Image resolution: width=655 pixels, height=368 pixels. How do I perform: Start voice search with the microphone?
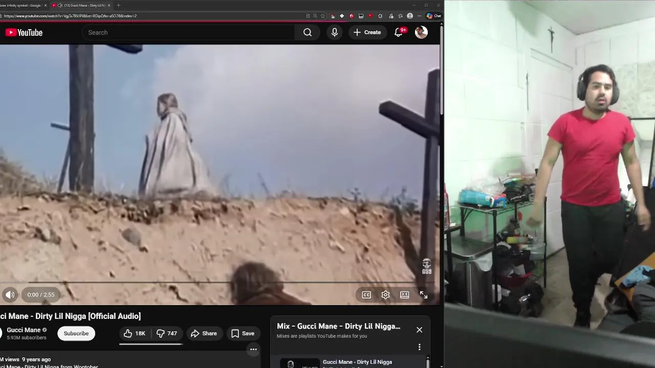[x=335, y=32]
